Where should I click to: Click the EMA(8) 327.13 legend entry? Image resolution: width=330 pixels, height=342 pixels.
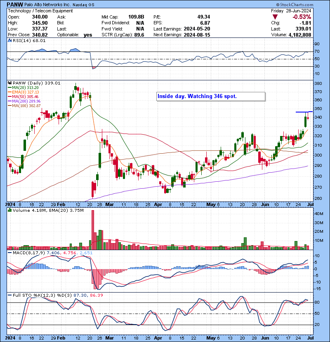click(24, 92)
